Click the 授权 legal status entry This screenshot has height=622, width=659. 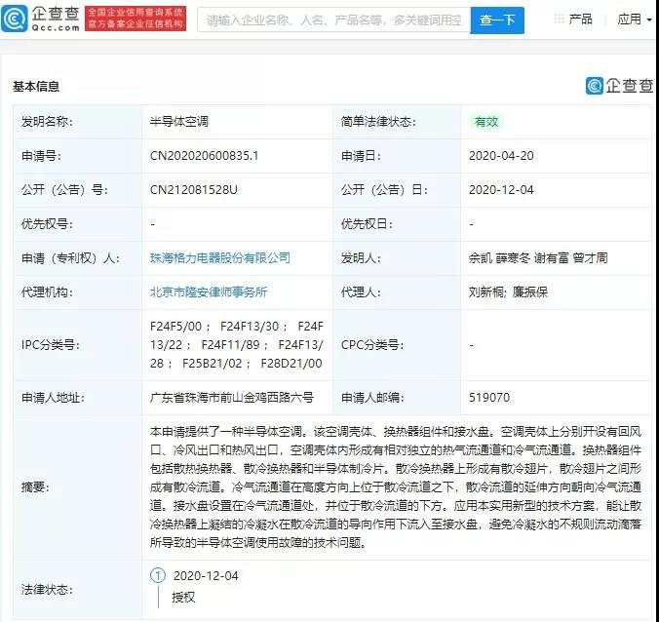183,598
